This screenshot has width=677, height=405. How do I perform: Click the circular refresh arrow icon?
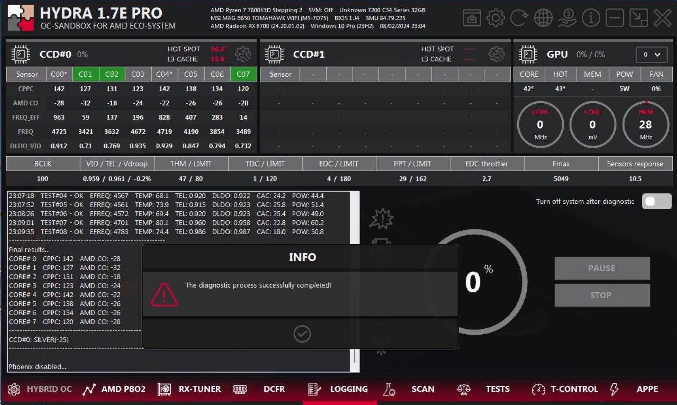(x=519, y=18)
